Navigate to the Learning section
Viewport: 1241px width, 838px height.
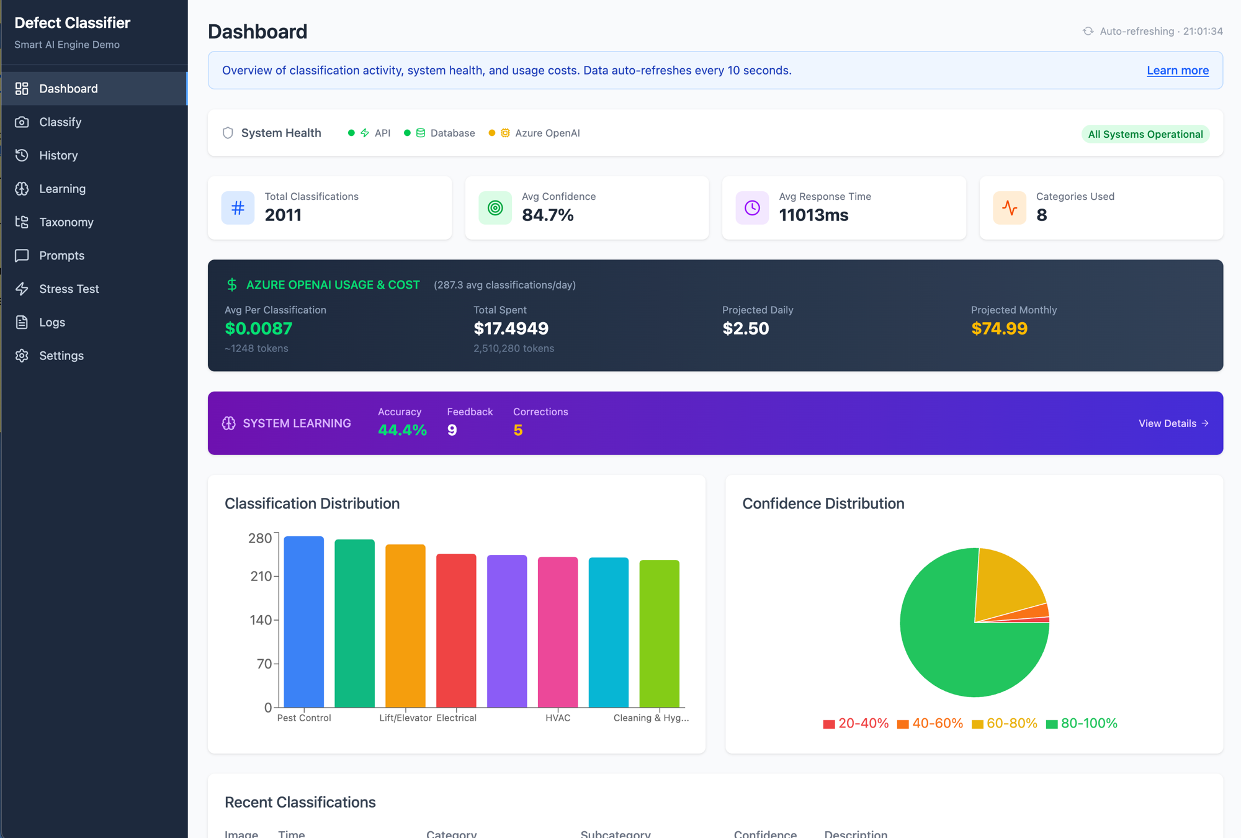click(x=94, y=189)
